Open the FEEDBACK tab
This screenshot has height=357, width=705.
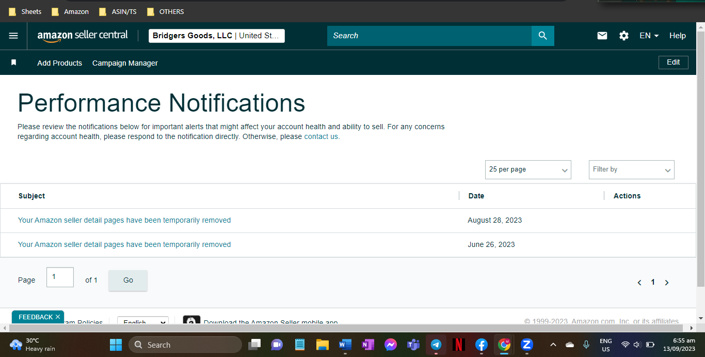tap(36, 317)
